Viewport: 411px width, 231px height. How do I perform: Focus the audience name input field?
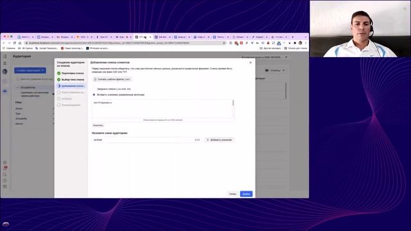click(x=147, y=140)
